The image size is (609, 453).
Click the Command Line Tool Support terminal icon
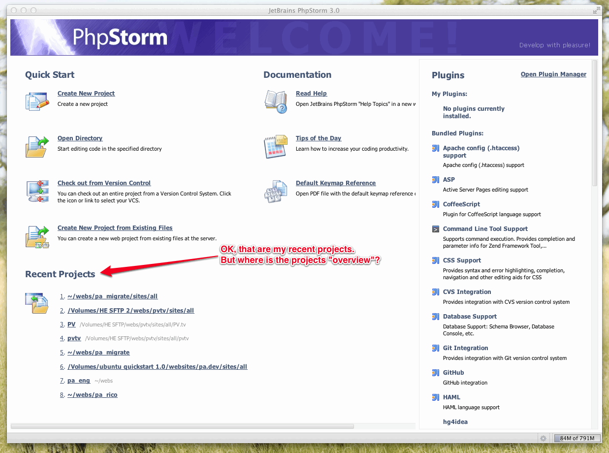tap(435, 229)
